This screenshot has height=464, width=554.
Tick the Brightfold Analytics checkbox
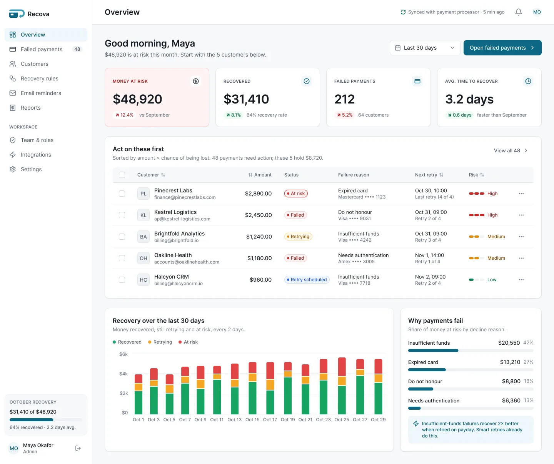pos(122,237)
